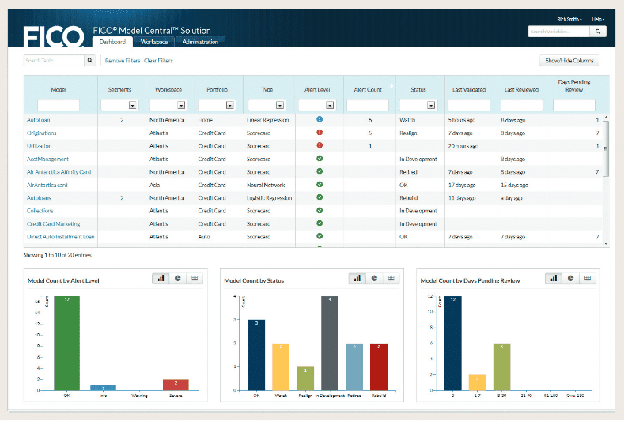Click the Alert Count filter text box
Image resolution: width=624 pixels, height=428 pixels.
coord(368,105)
